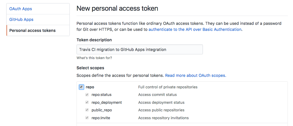Screen dimensions: 293x126
Task: Click the repo:invite scope label text
Action: [x=101, y=118]
